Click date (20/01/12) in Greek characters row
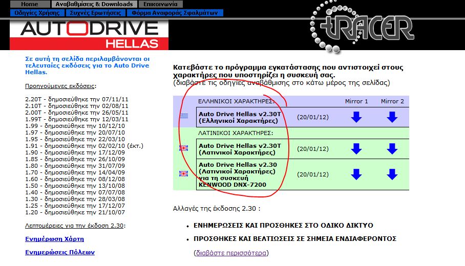The width and height of the screenshot is (465, 266). click(x=312, y=117)
